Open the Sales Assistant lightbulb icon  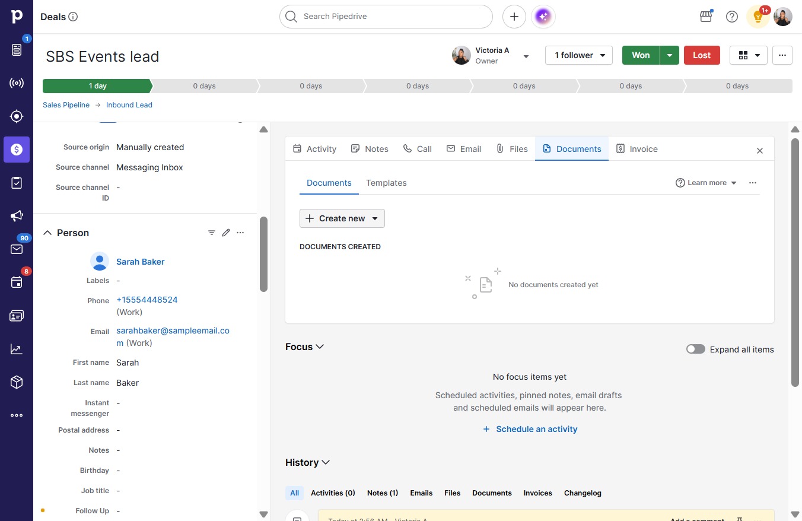[758, 17]
